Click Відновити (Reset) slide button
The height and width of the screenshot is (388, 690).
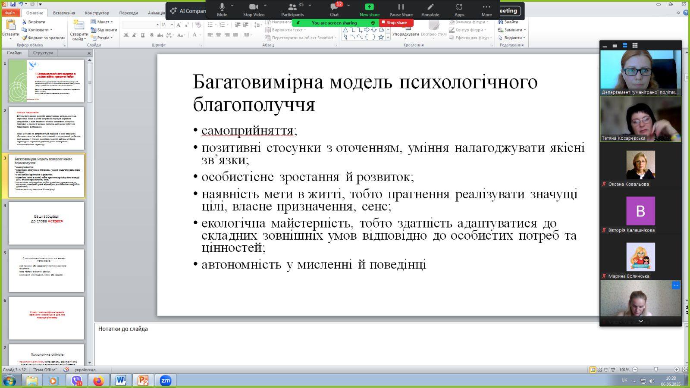[x=104, y=30]
